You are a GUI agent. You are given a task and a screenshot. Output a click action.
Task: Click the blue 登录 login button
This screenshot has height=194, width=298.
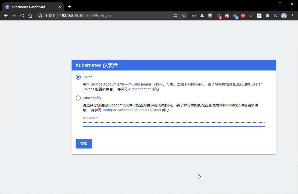click(x=84, y=143)
